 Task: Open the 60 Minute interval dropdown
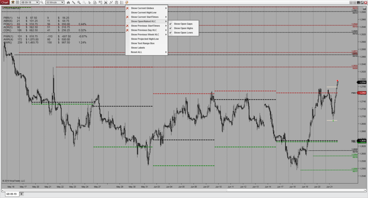[55, 2]
